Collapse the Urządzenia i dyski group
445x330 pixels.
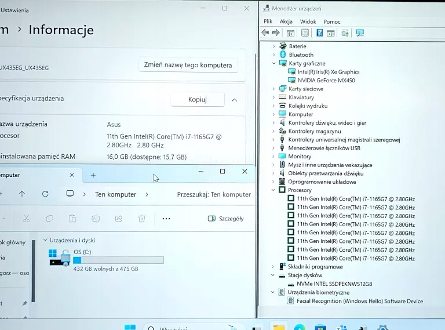(x=45, y=240)
